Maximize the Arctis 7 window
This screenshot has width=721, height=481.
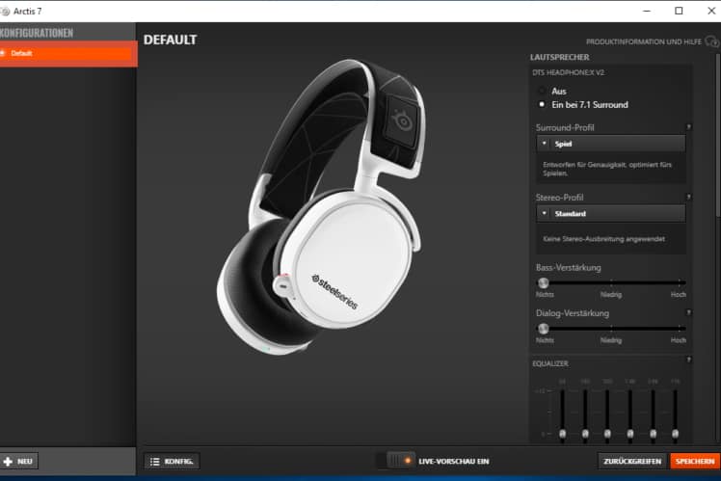pyautogui.click(x=679, y=11)
